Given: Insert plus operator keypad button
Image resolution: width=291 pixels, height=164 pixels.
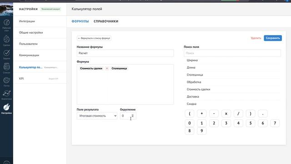Looking at the screenshot, I should pos(202,113).
